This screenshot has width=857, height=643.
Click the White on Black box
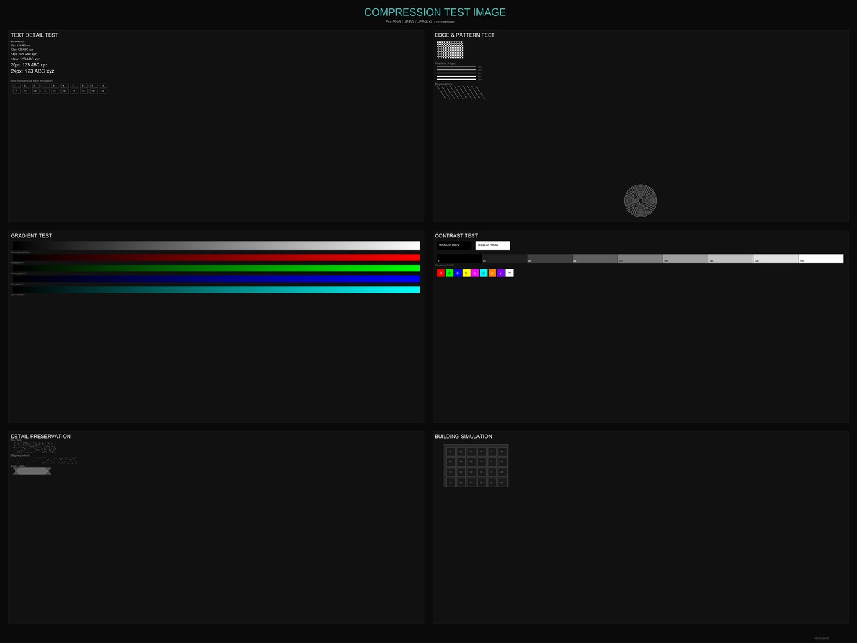coord(455,246)
